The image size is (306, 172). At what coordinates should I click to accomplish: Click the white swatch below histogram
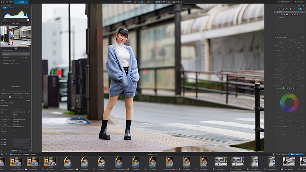(28, 20)
